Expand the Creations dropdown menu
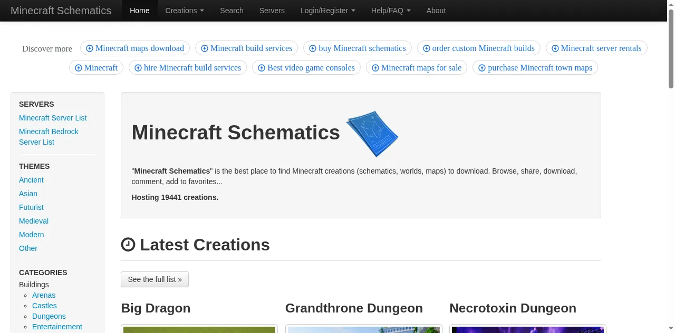Image resolution: width=675 pixels, height=333 pixels. (185, 11)
